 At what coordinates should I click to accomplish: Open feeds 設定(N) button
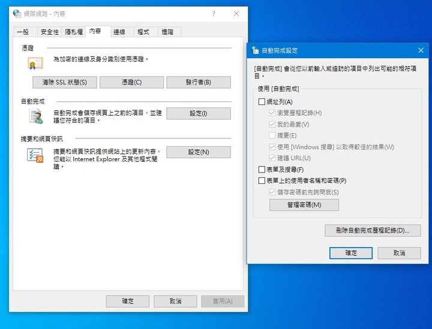[x=199, y=152]
